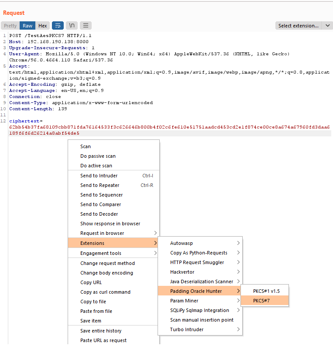
Task: Select Copy as curl command
Action: pyautogui.click(x=113, y=292)
